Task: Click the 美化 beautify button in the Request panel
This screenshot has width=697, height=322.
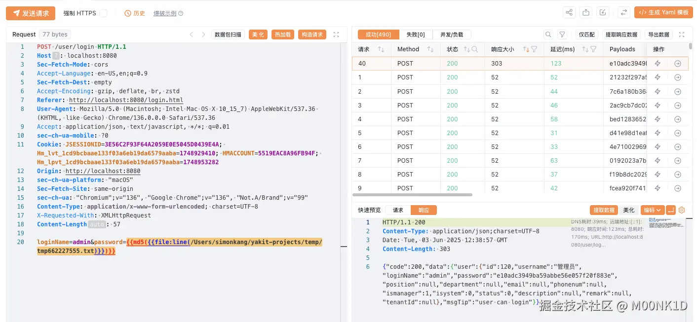Action: click(258, 35)
